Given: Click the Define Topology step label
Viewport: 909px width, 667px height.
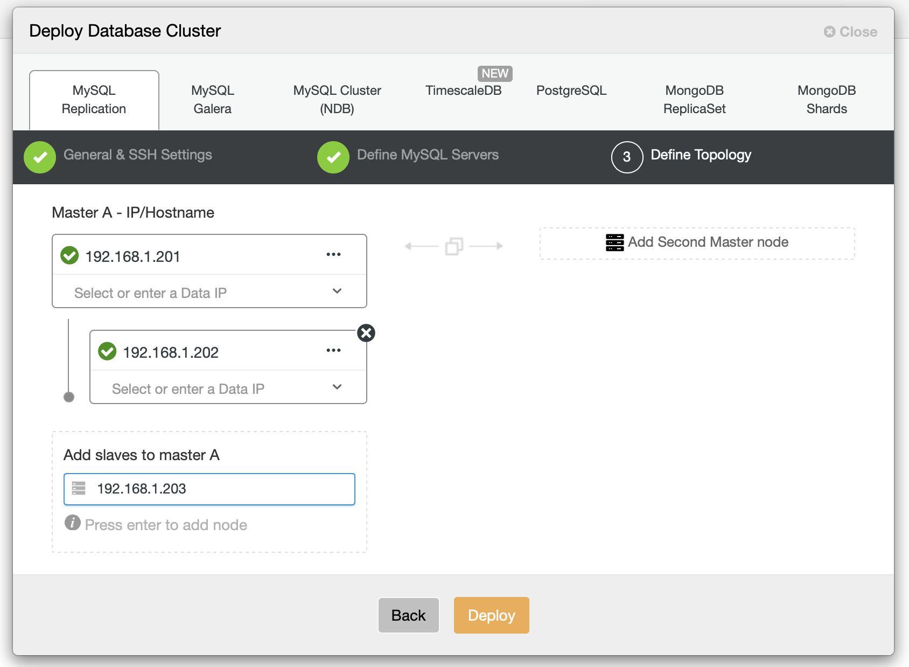Looking at the screenshot, I should [701, 155].
